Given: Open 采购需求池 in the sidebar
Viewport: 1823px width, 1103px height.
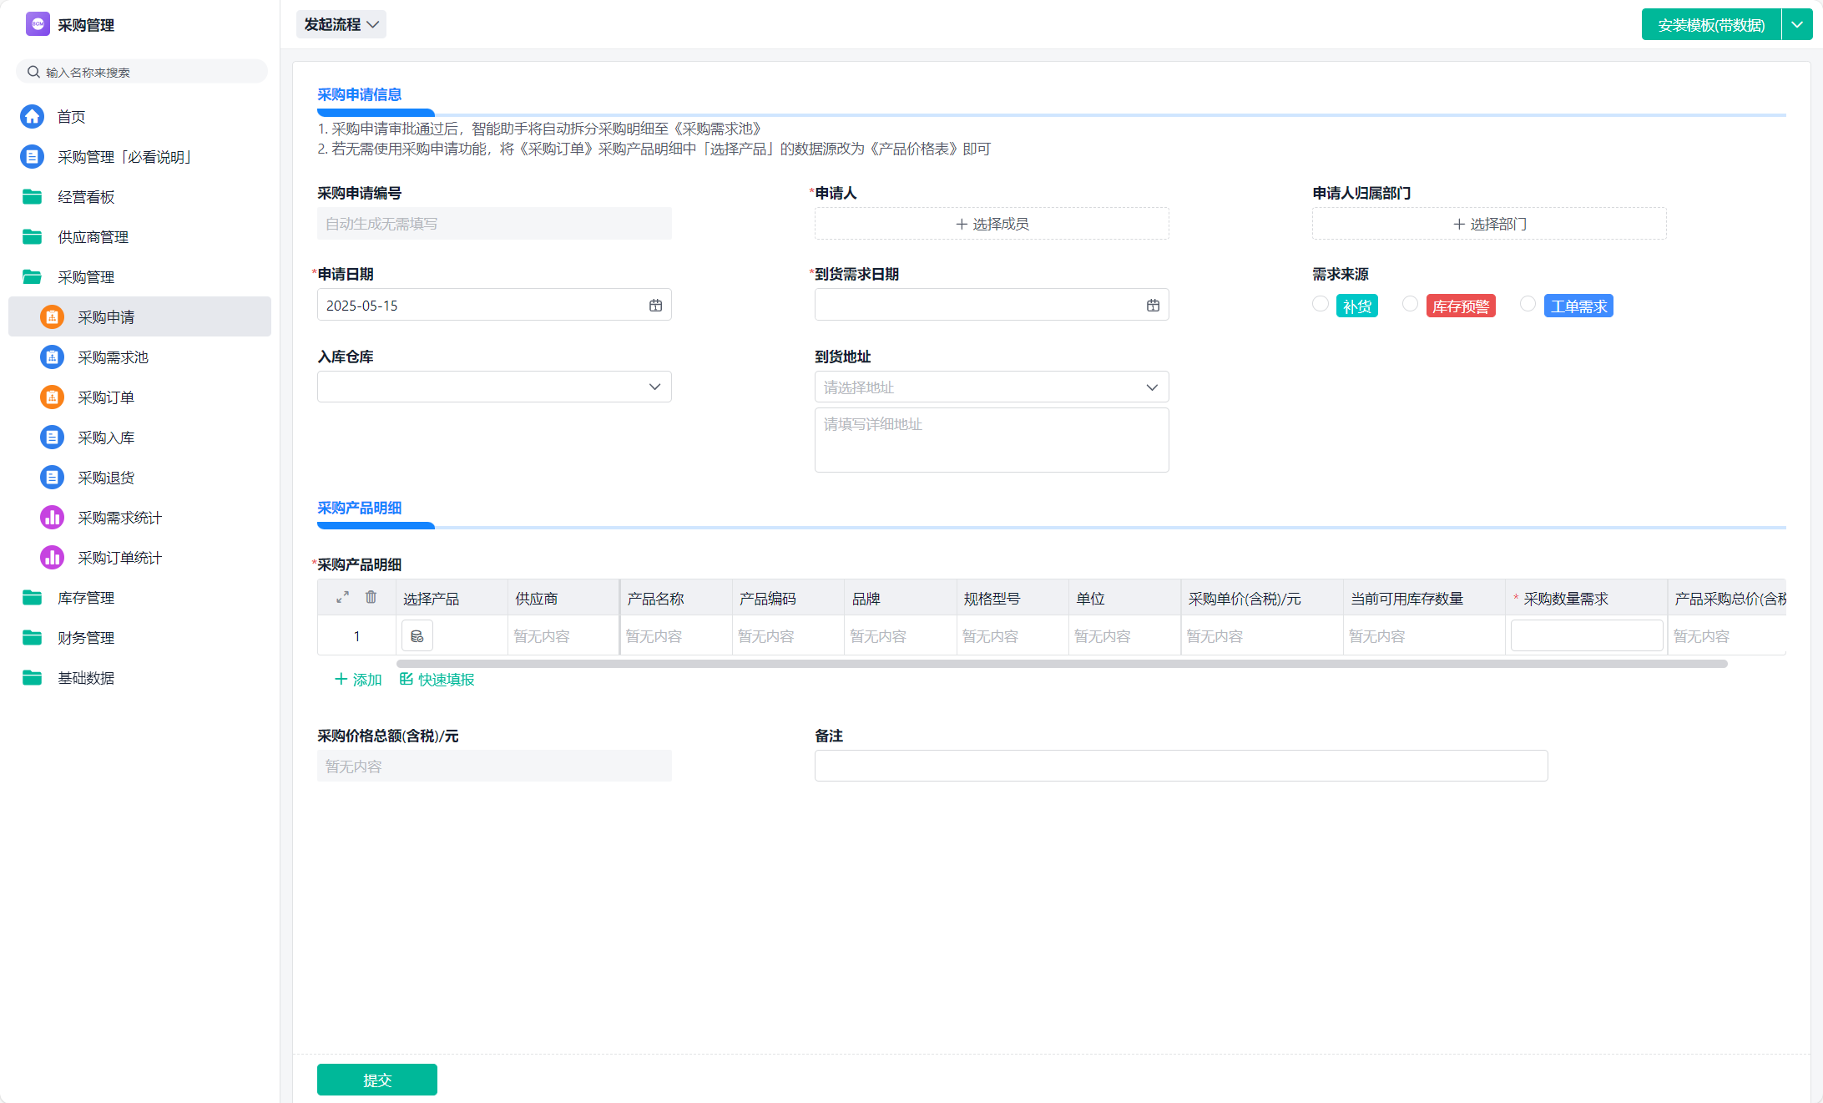Looking at the screenshot, I should (113, 357).
